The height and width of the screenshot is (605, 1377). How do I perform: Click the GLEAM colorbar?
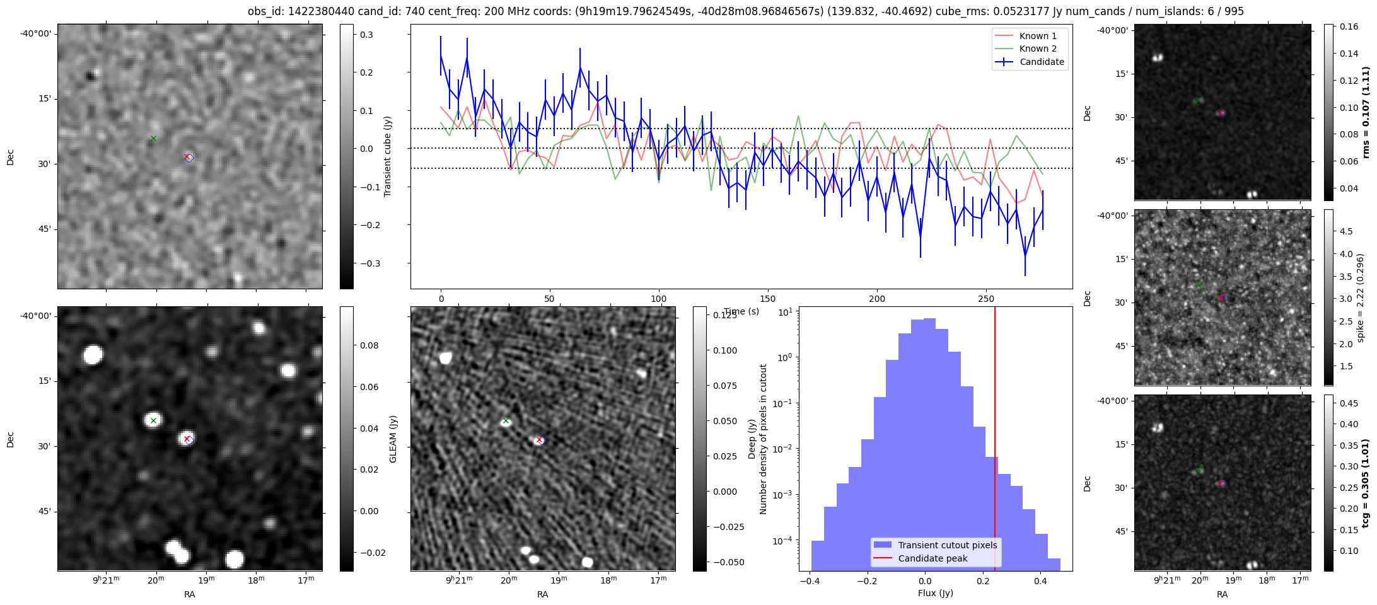pyautogui.click(x=346, y=439)
